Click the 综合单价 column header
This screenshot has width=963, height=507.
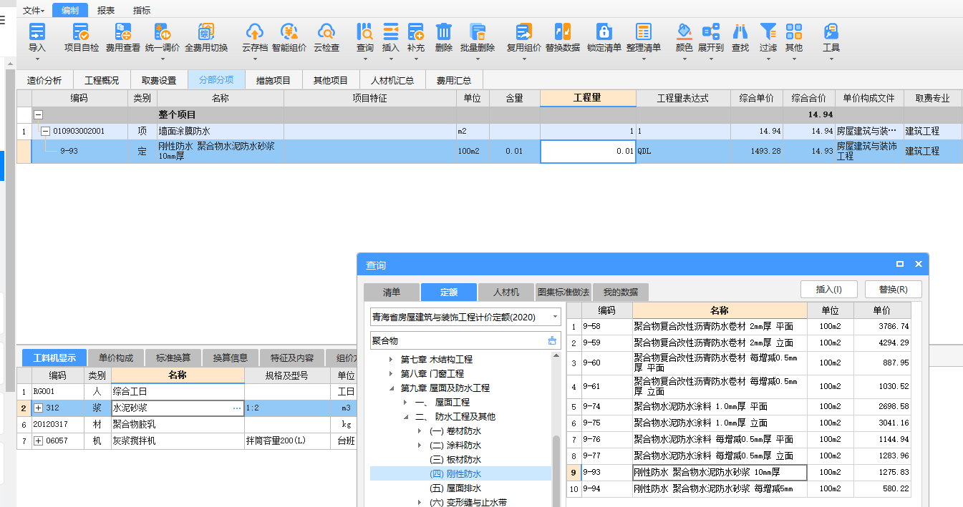[757, 98]
